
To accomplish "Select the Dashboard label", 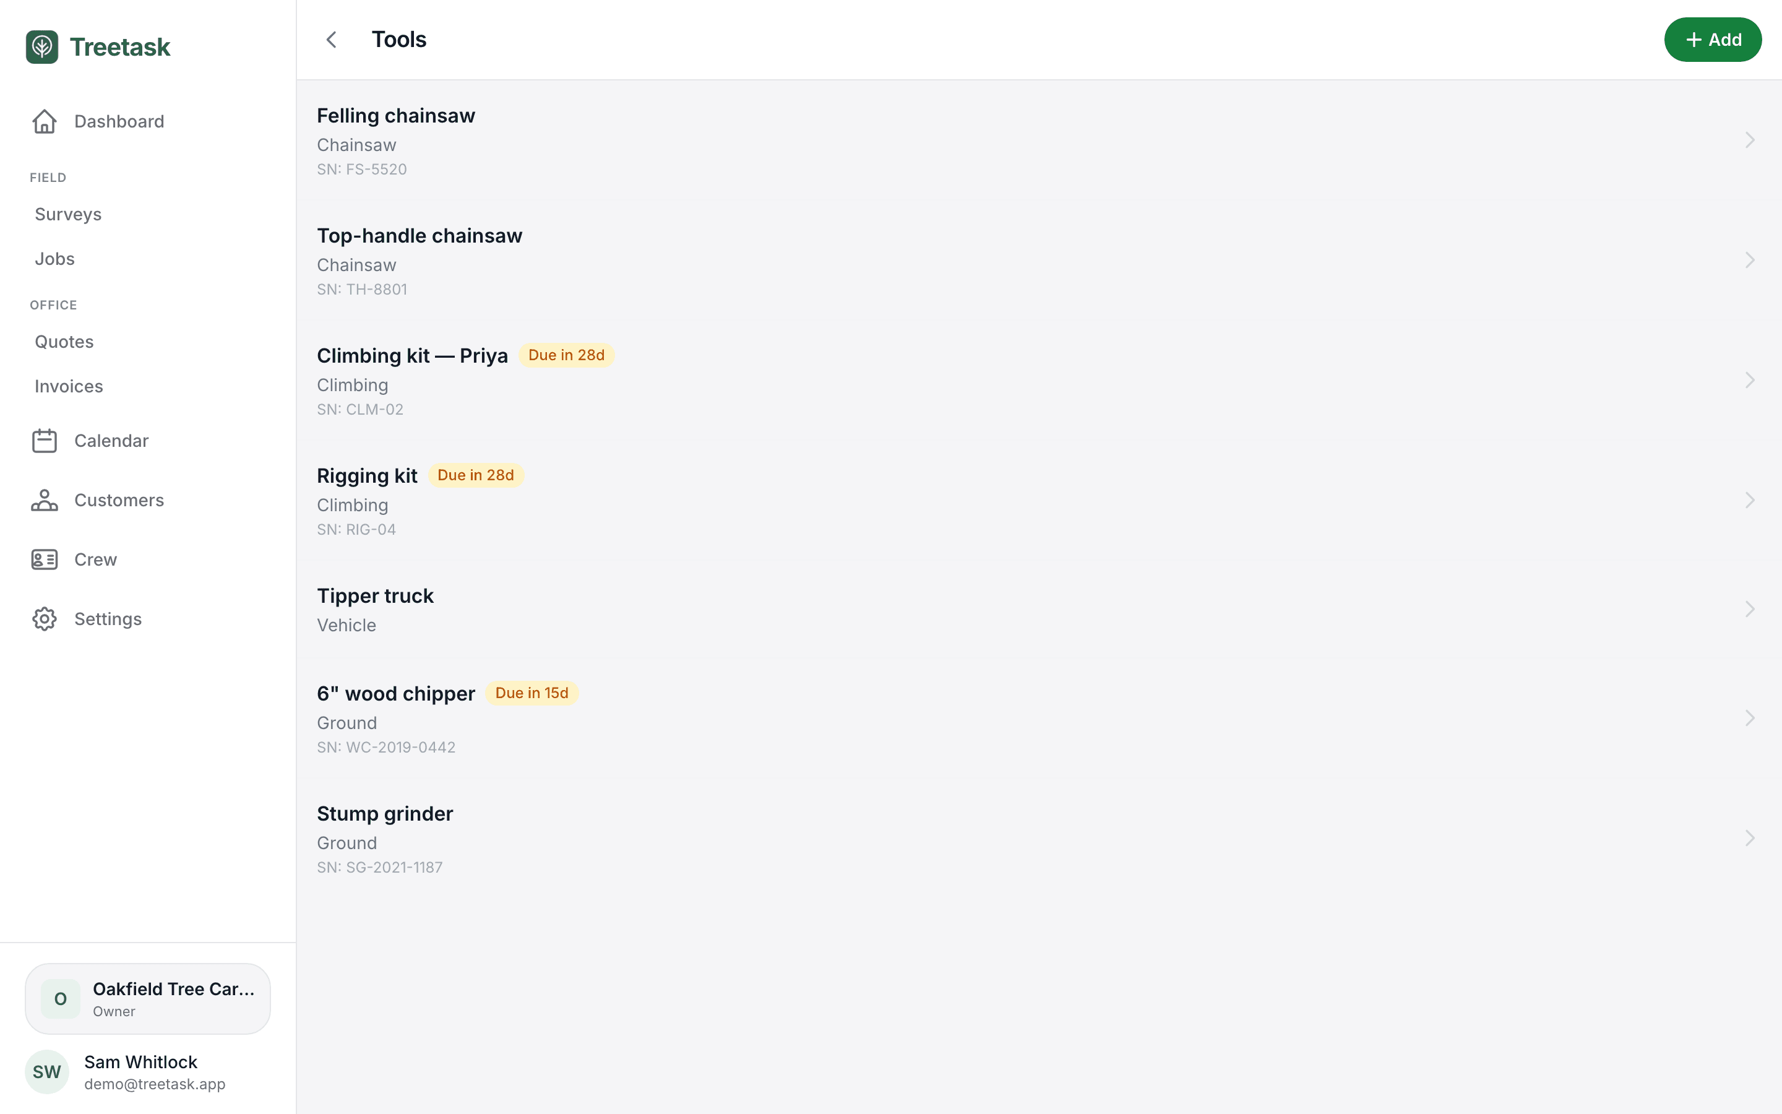I will (119, 121).
